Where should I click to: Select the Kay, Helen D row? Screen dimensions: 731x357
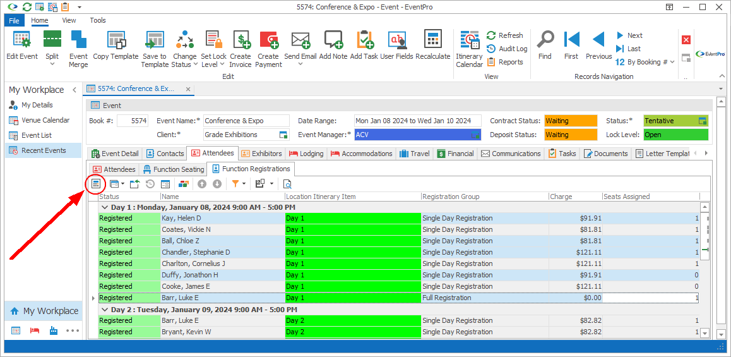click(398, 218)
